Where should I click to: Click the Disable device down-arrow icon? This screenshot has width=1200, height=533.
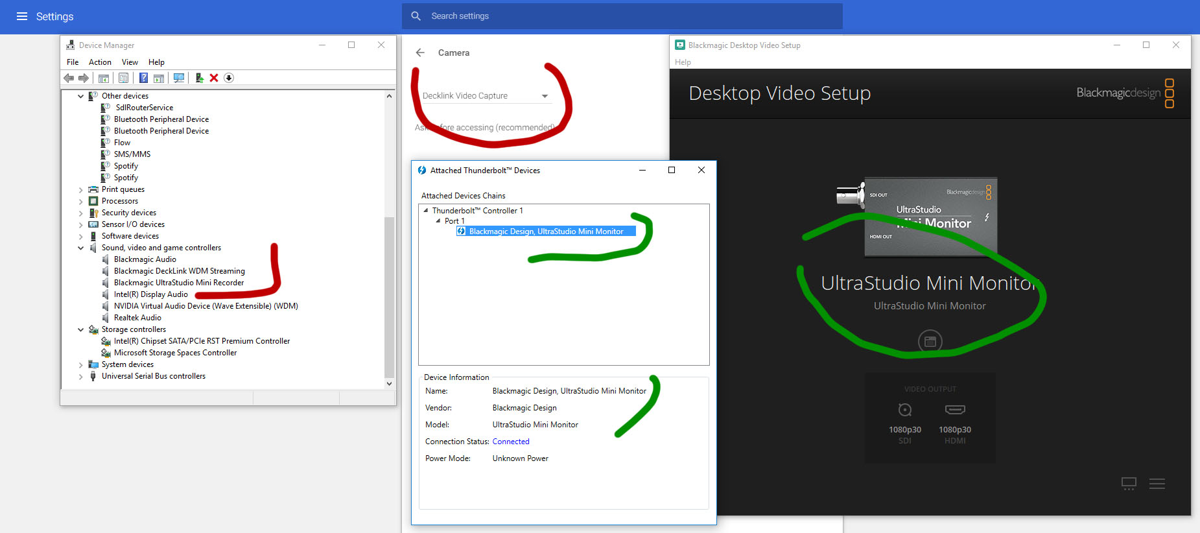(x=229, y=78)
